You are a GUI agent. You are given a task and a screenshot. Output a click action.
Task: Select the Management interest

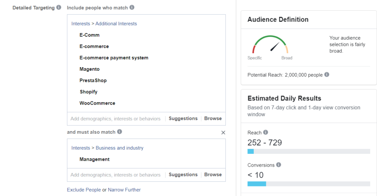(95, 159)
